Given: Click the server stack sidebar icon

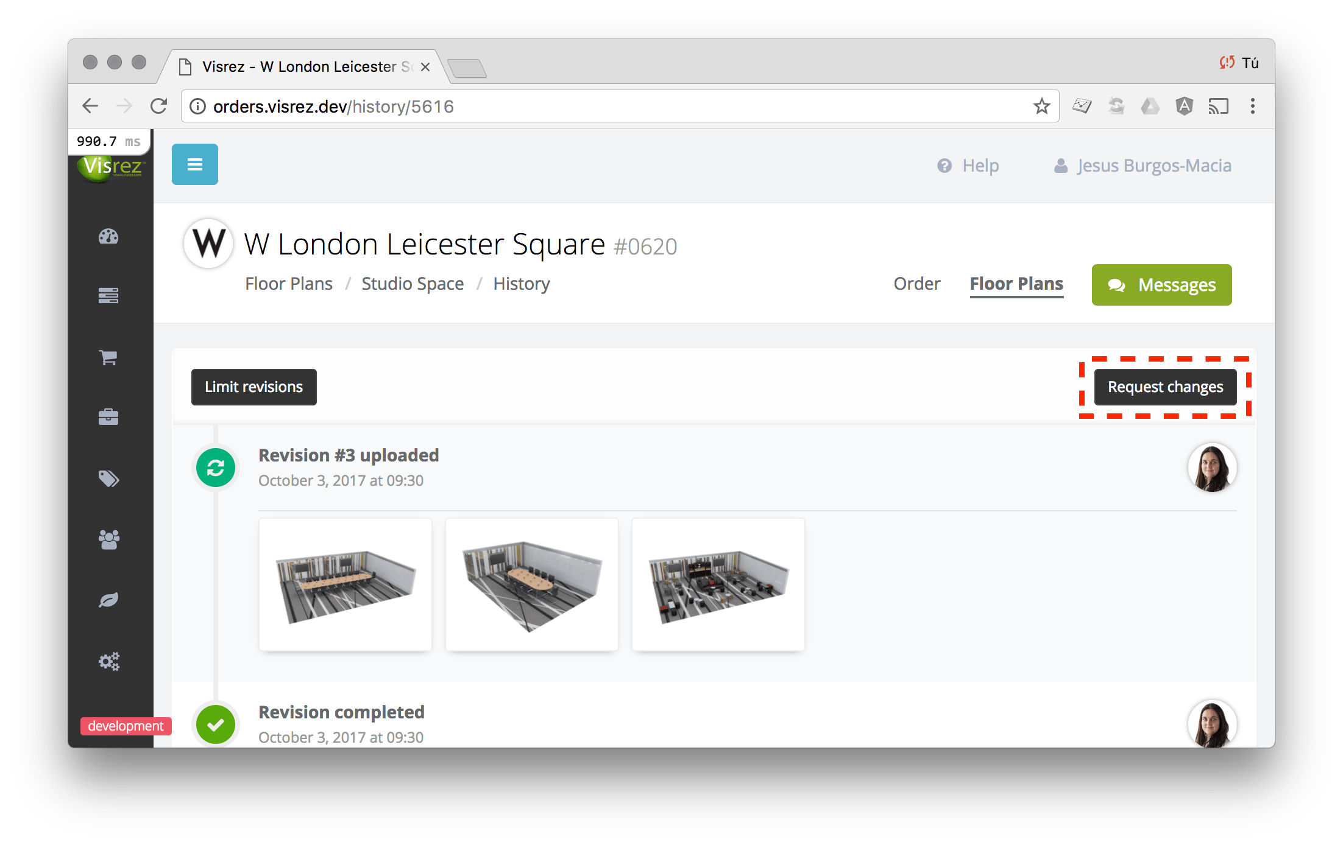Looking at the screenshot, I should point(108,296).
